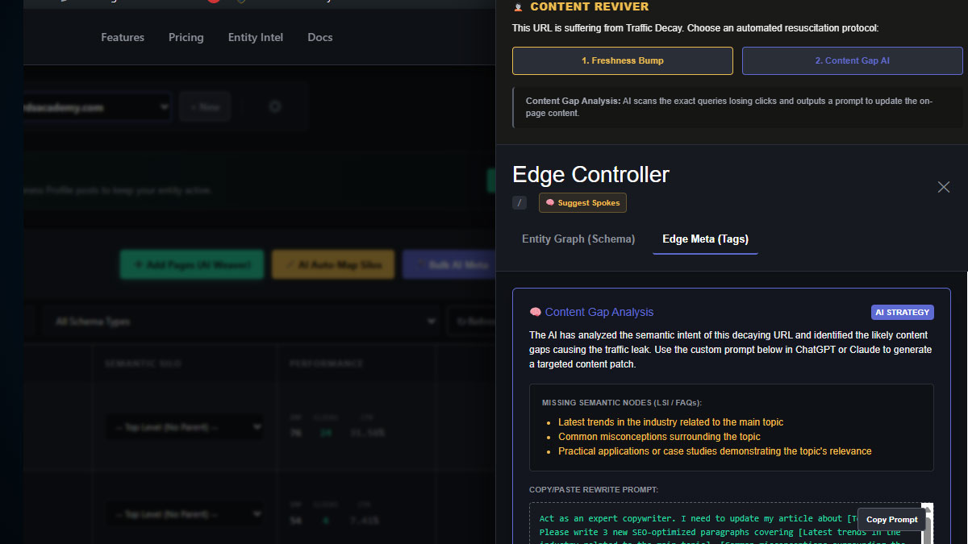The height and width of the screenshot is (544, 968).
Task: Click the 'COPY/PASTE REWRITE PROMPT' label
Action: pos(594,489)
